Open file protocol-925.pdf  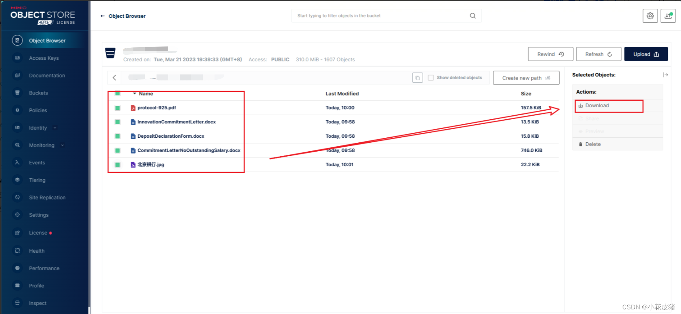tap(157, 108)
